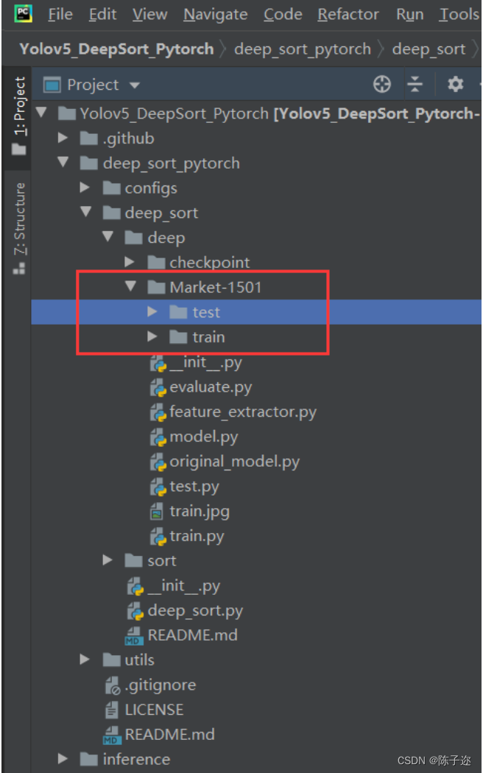This screenshot has height=773, width=483.
Task: Expand the utils folder arrow
Action: 85,659
